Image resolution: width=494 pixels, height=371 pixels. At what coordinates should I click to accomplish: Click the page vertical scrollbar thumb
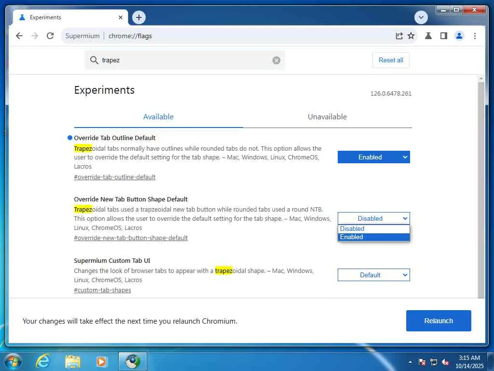tap(481, 189)
